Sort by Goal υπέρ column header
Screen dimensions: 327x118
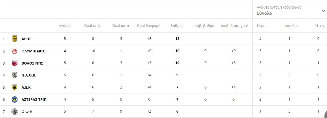tap(93, 26)
